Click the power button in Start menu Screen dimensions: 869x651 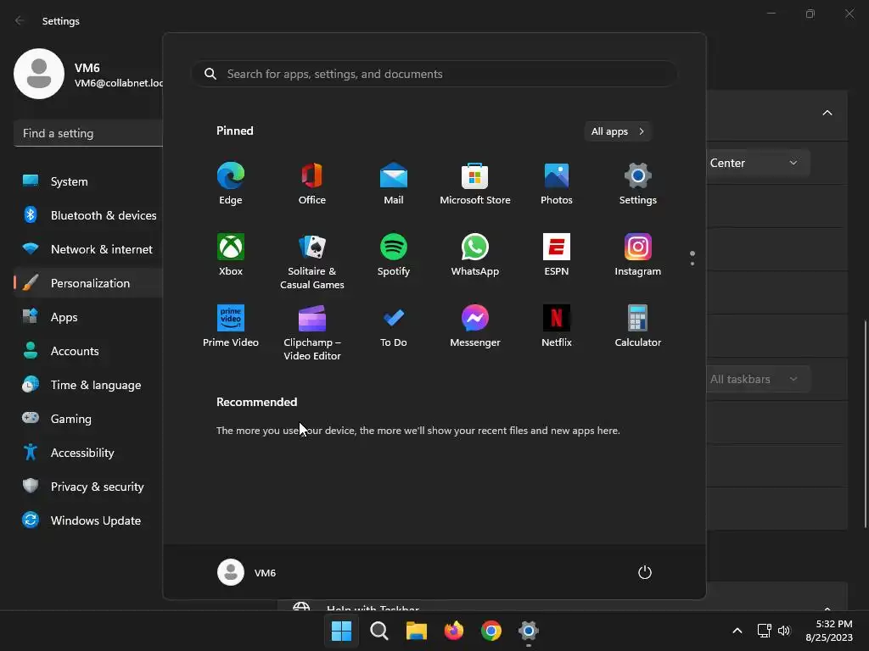coord(645,572)
